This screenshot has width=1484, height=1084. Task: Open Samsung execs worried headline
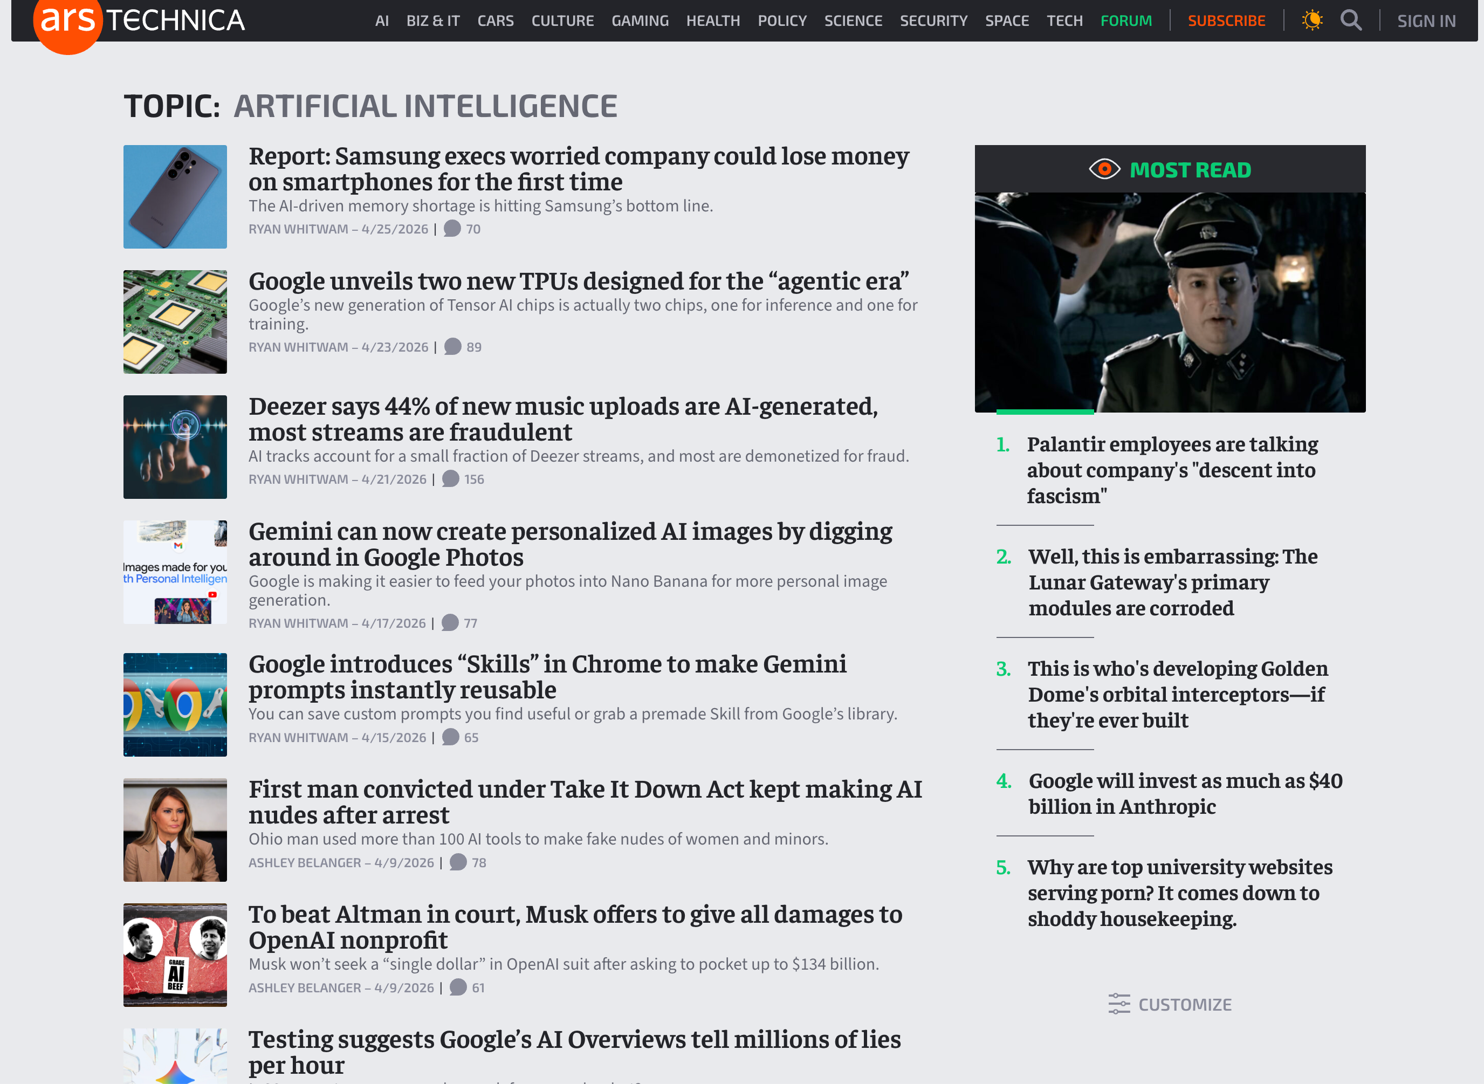[x=579, y=169]
